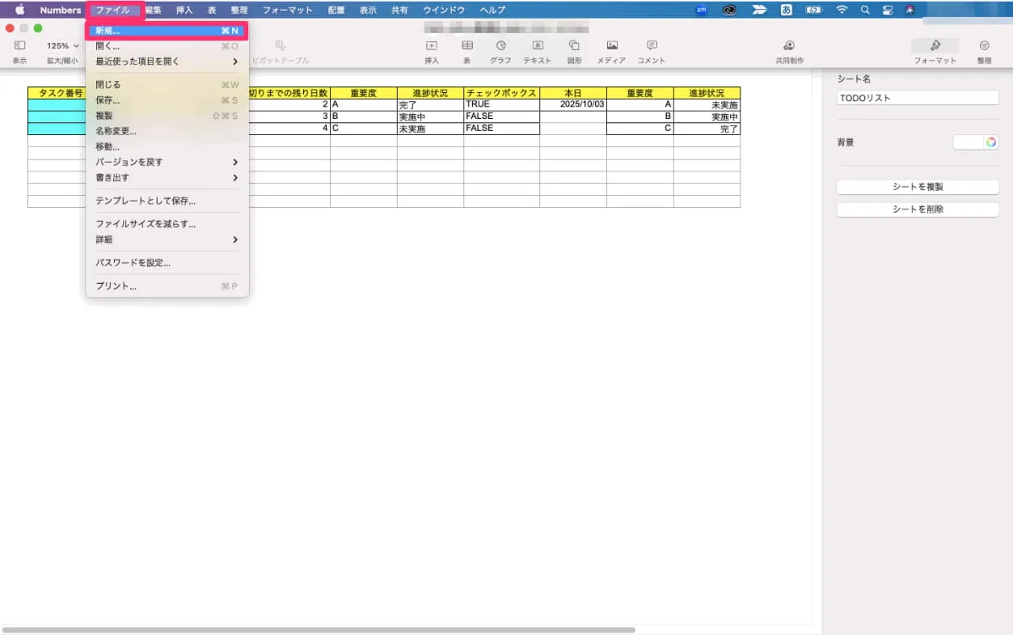
Task: Toggle the Format (フォーマット) inspector panel
Action: pos(934,46)
